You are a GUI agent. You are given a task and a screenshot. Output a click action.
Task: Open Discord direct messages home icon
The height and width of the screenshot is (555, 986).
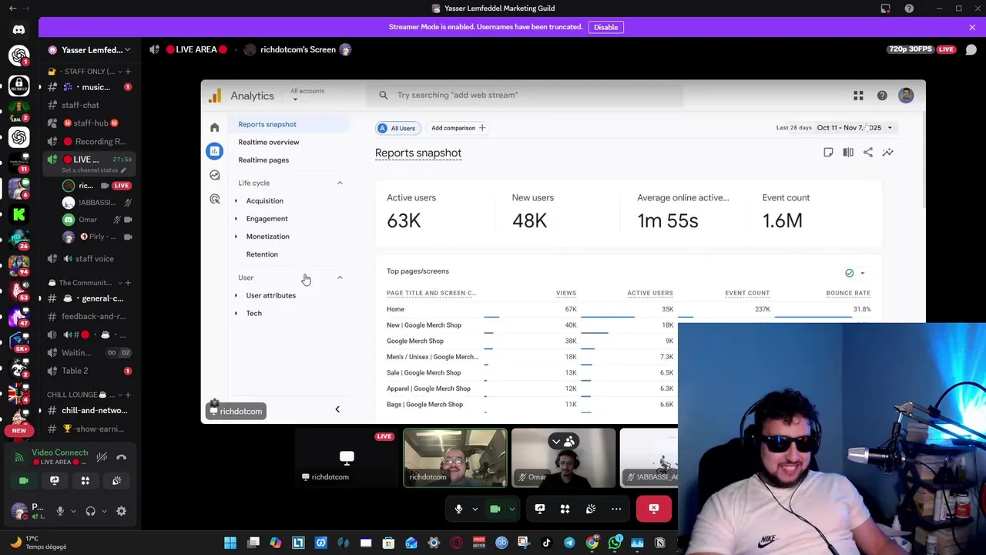[x=18, y=29]
